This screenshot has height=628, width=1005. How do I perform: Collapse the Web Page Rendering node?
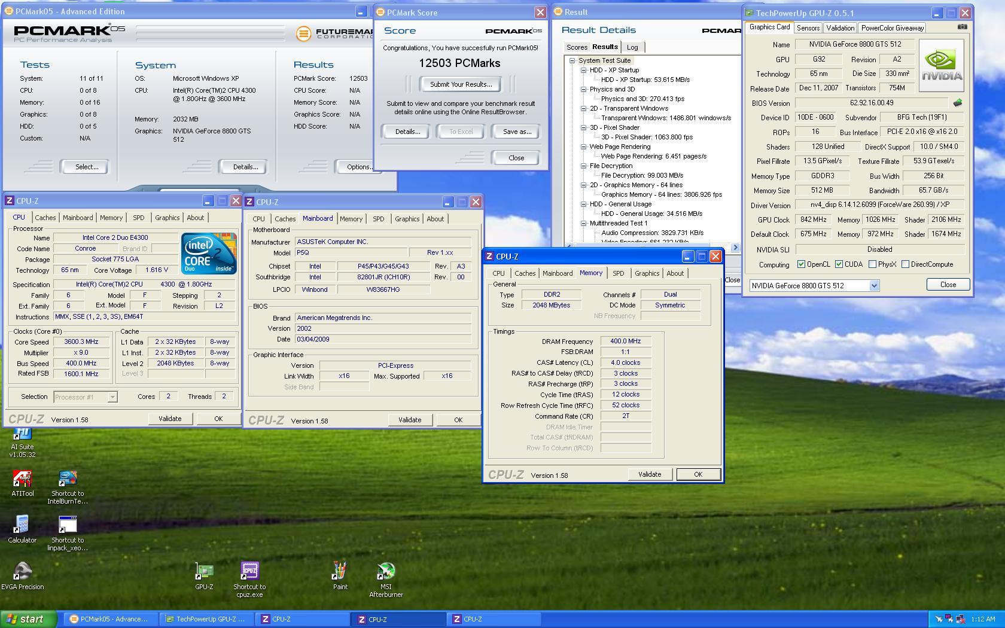point(584,147)
